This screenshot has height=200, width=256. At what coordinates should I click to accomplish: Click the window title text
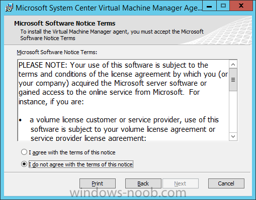click(x=109, y=8)
